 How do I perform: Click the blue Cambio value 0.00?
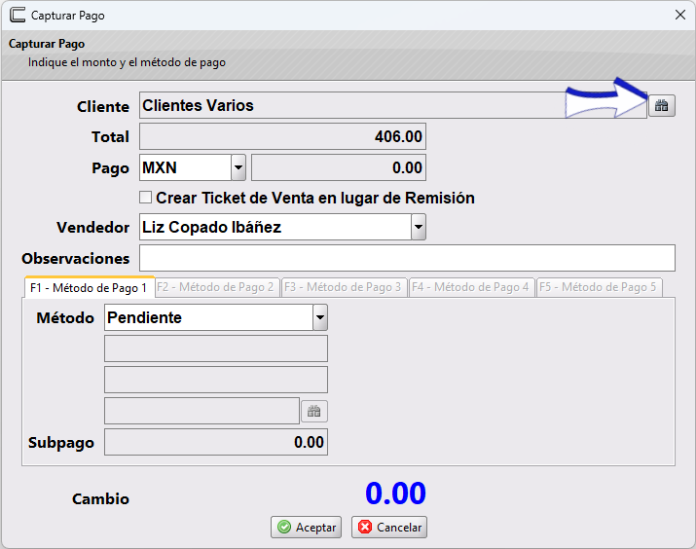[x=395, y=494]
